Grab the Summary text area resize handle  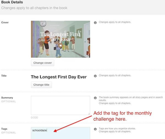pos(89,113)
